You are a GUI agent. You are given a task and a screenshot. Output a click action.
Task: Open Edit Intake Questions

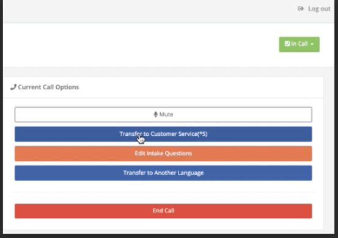pyautogui.click(x=163, y=154)
